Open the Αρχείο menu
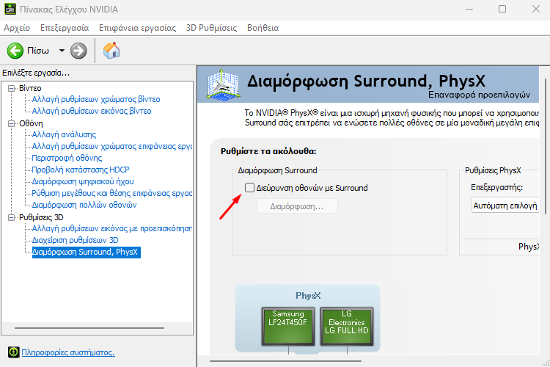 [x=17, y=28]
